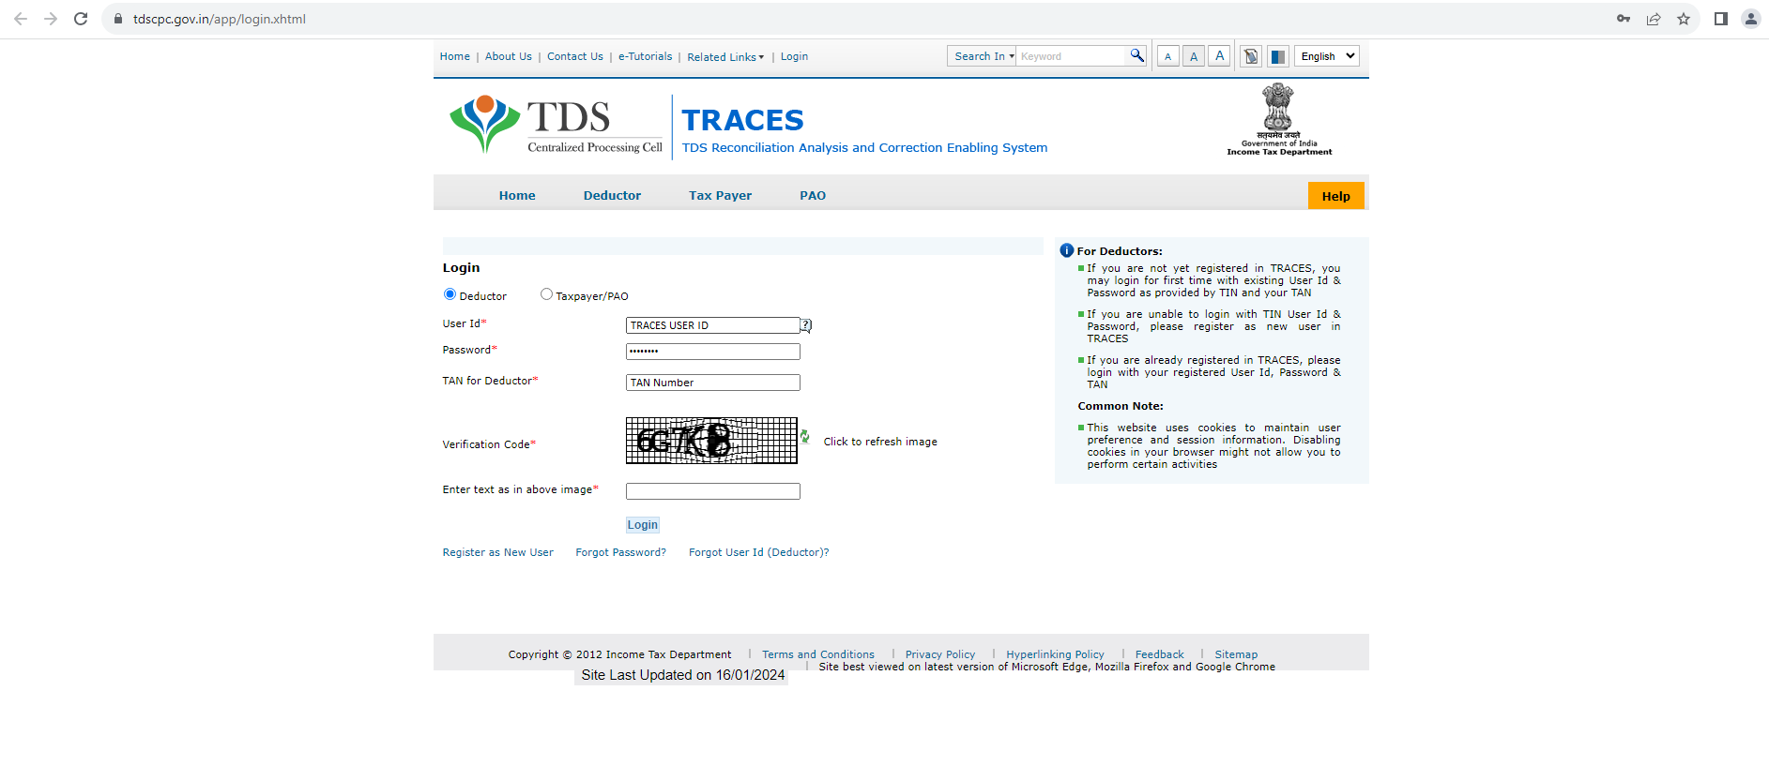This screenshot has width=1769, height=766.
Task: Click the captcha text entry field
Action: [713, 491]
